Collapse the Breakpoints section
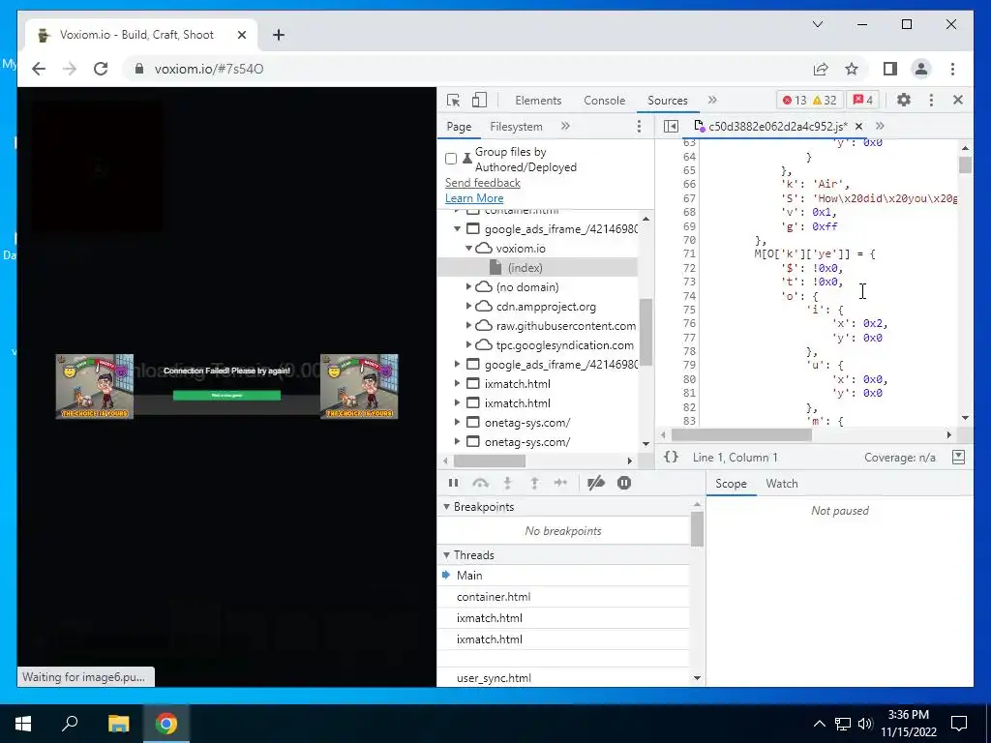 point(447,507)
